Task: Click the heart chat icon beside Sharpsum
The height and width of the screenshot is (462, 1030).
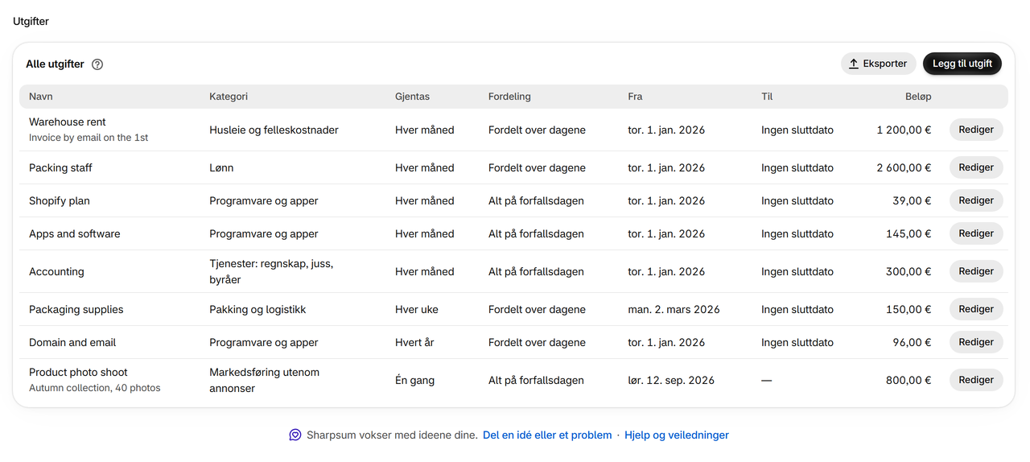Action: 295,435
